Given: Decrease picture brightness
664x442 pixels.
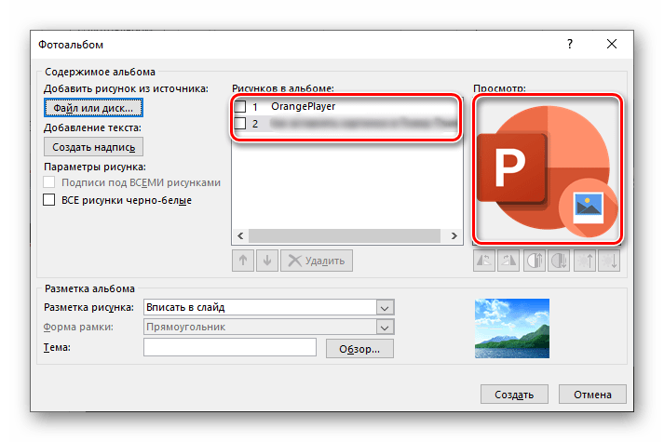Looking at the screenshot, I should 609,261.
